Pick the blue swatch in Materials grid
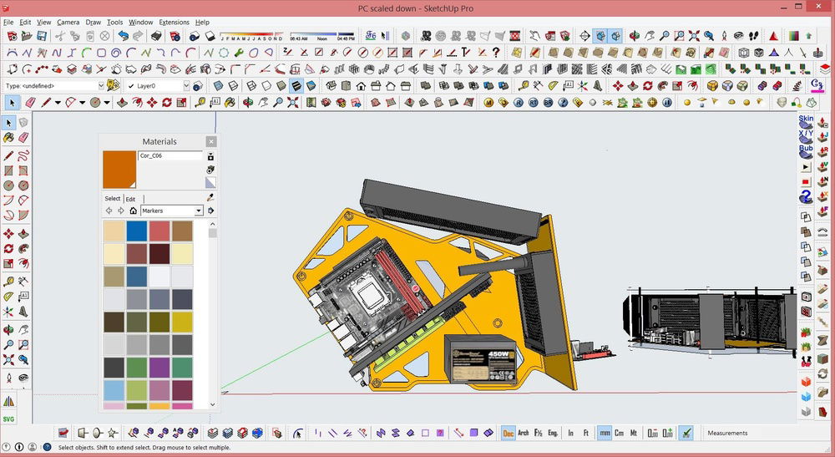The image size is (835, 457). pos(136,231)
